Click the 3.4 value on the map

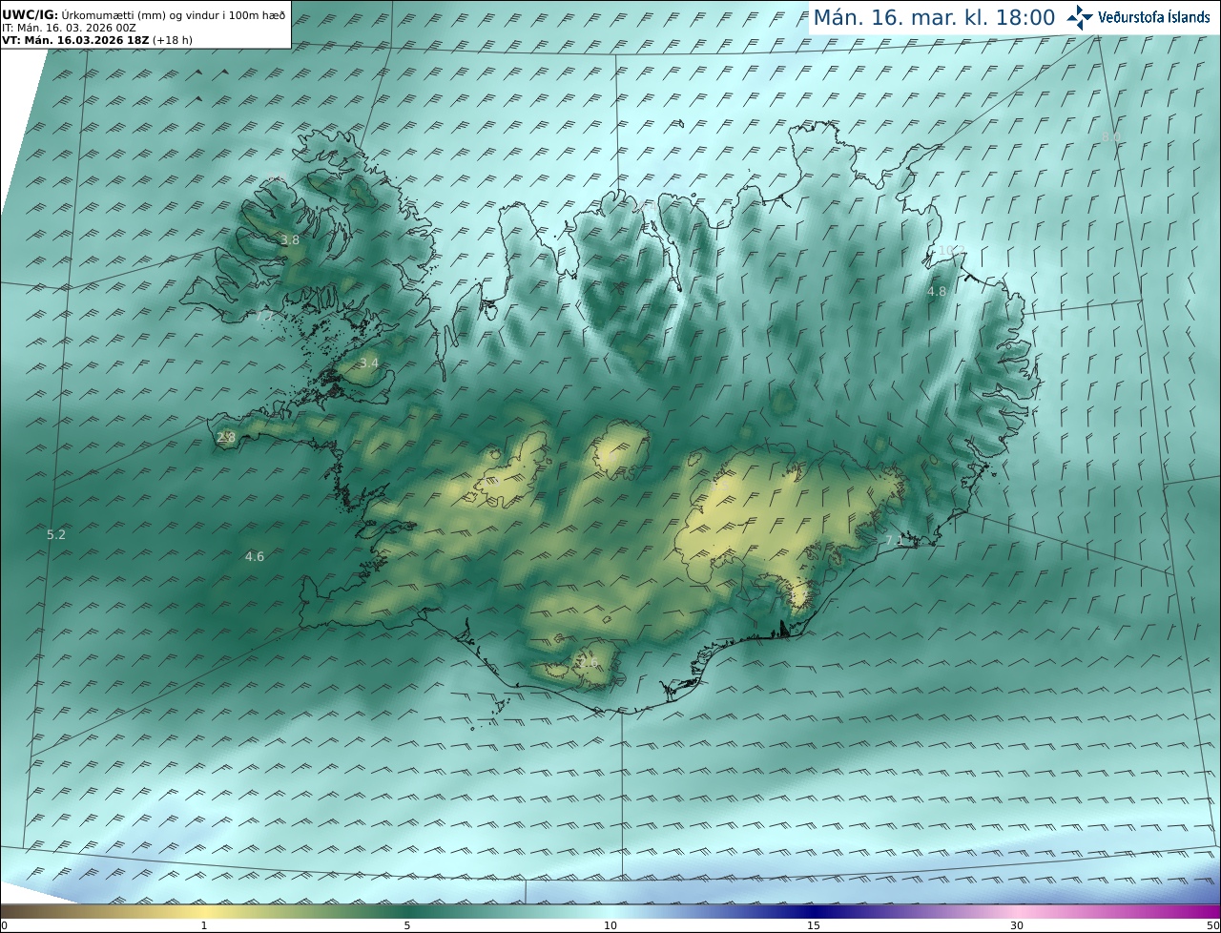(369, 363)
